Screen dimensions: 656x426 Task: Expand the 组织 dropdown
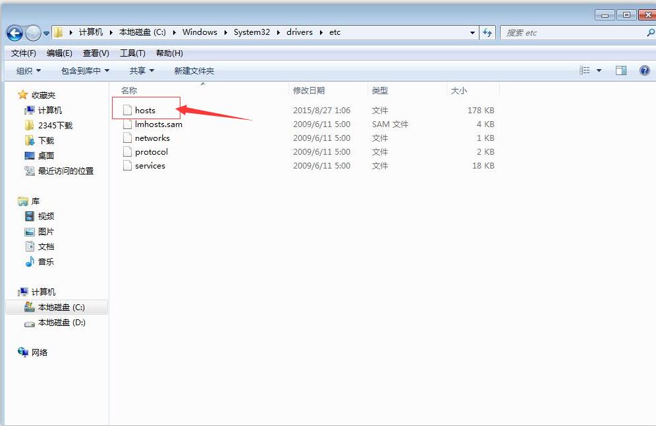coord(28,70)
